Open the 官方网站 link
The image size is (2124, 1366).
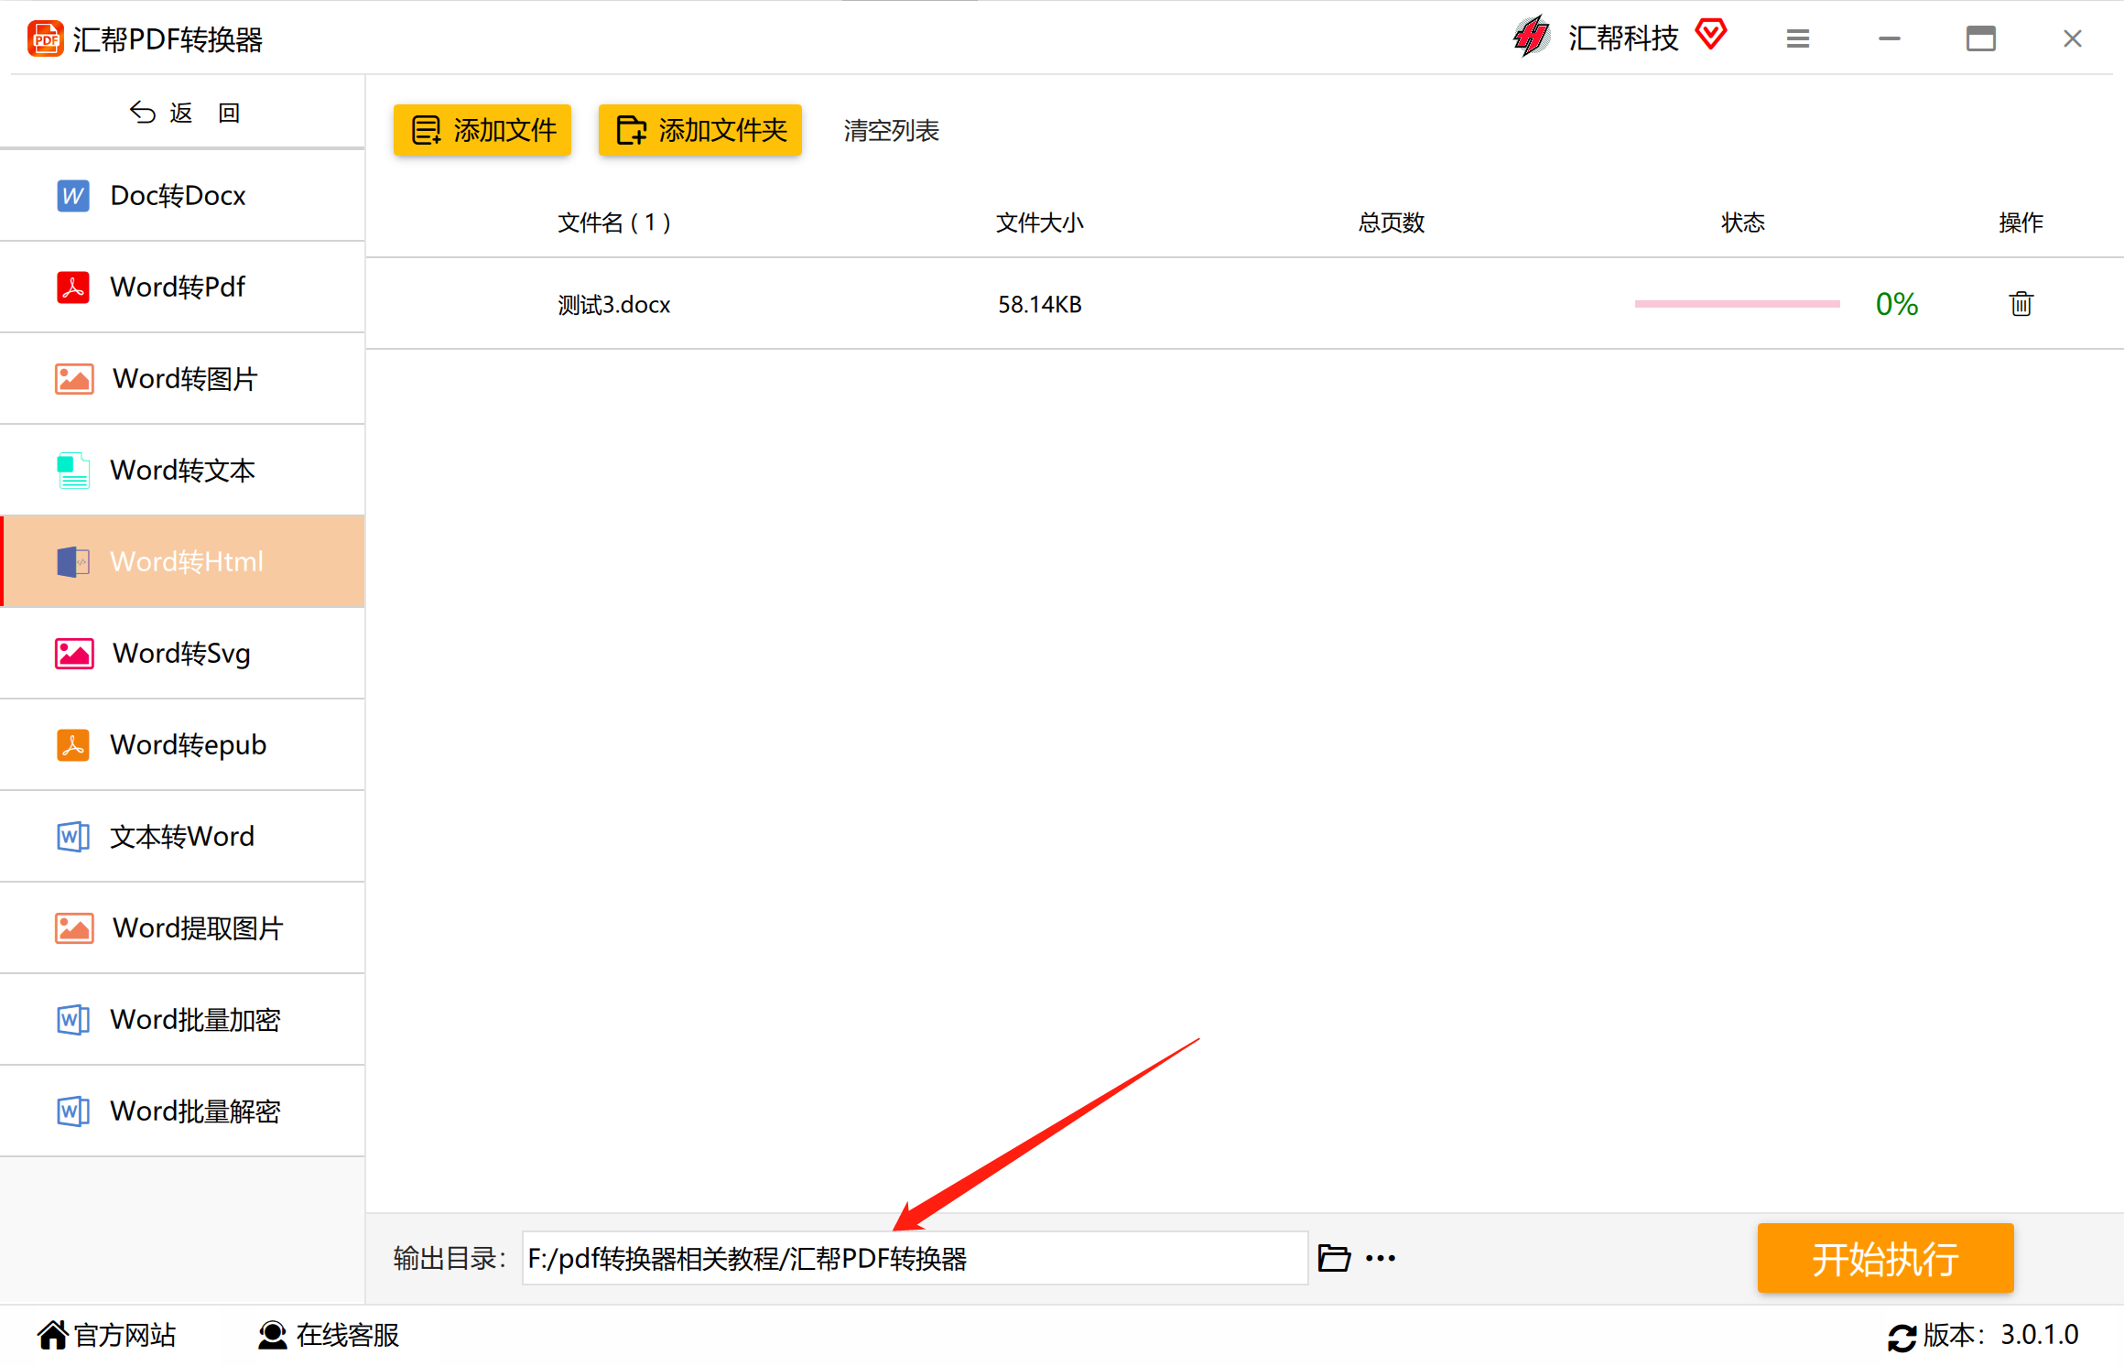(x=107, y=1335)
